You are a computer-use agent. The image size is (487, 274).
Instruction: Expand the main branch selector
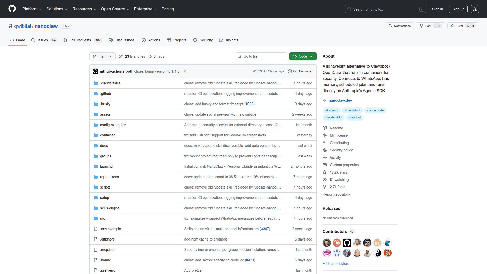(x=102, y=56)
